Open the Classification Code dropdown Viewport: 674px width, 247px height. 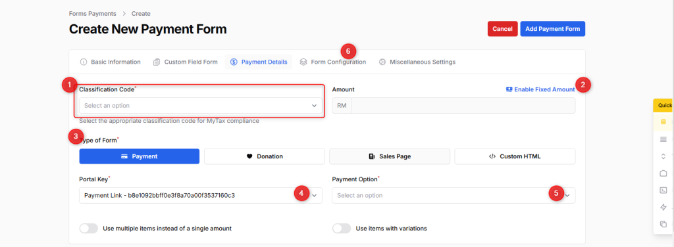(201, 106)
